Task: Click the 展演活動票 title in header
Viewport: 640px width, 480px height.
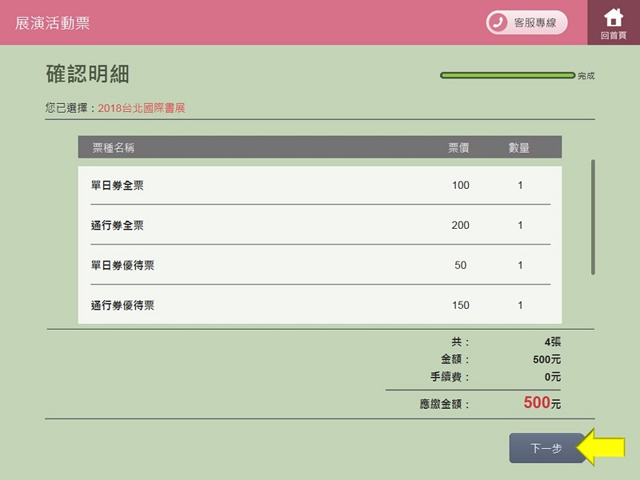Action: pos(53,22)
